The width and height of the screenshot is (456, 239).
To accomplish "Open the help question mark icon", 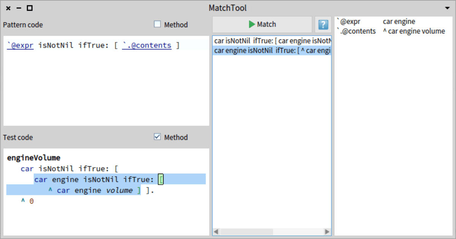I will [323, 25].
